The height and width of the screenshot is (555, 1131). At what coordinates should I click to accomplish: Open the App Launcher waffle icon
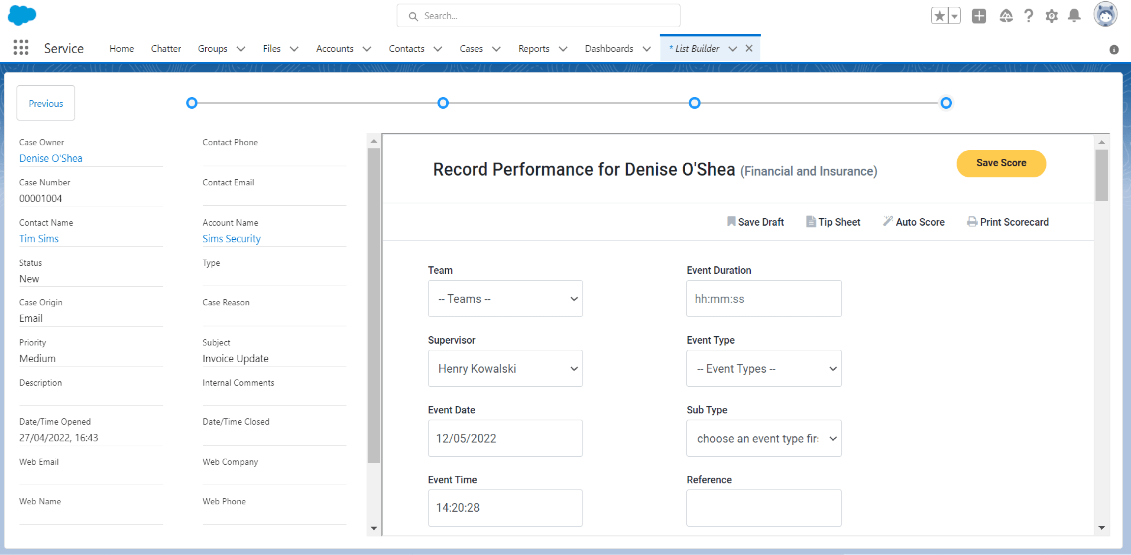pyautogui.click(x=21, y=48)
